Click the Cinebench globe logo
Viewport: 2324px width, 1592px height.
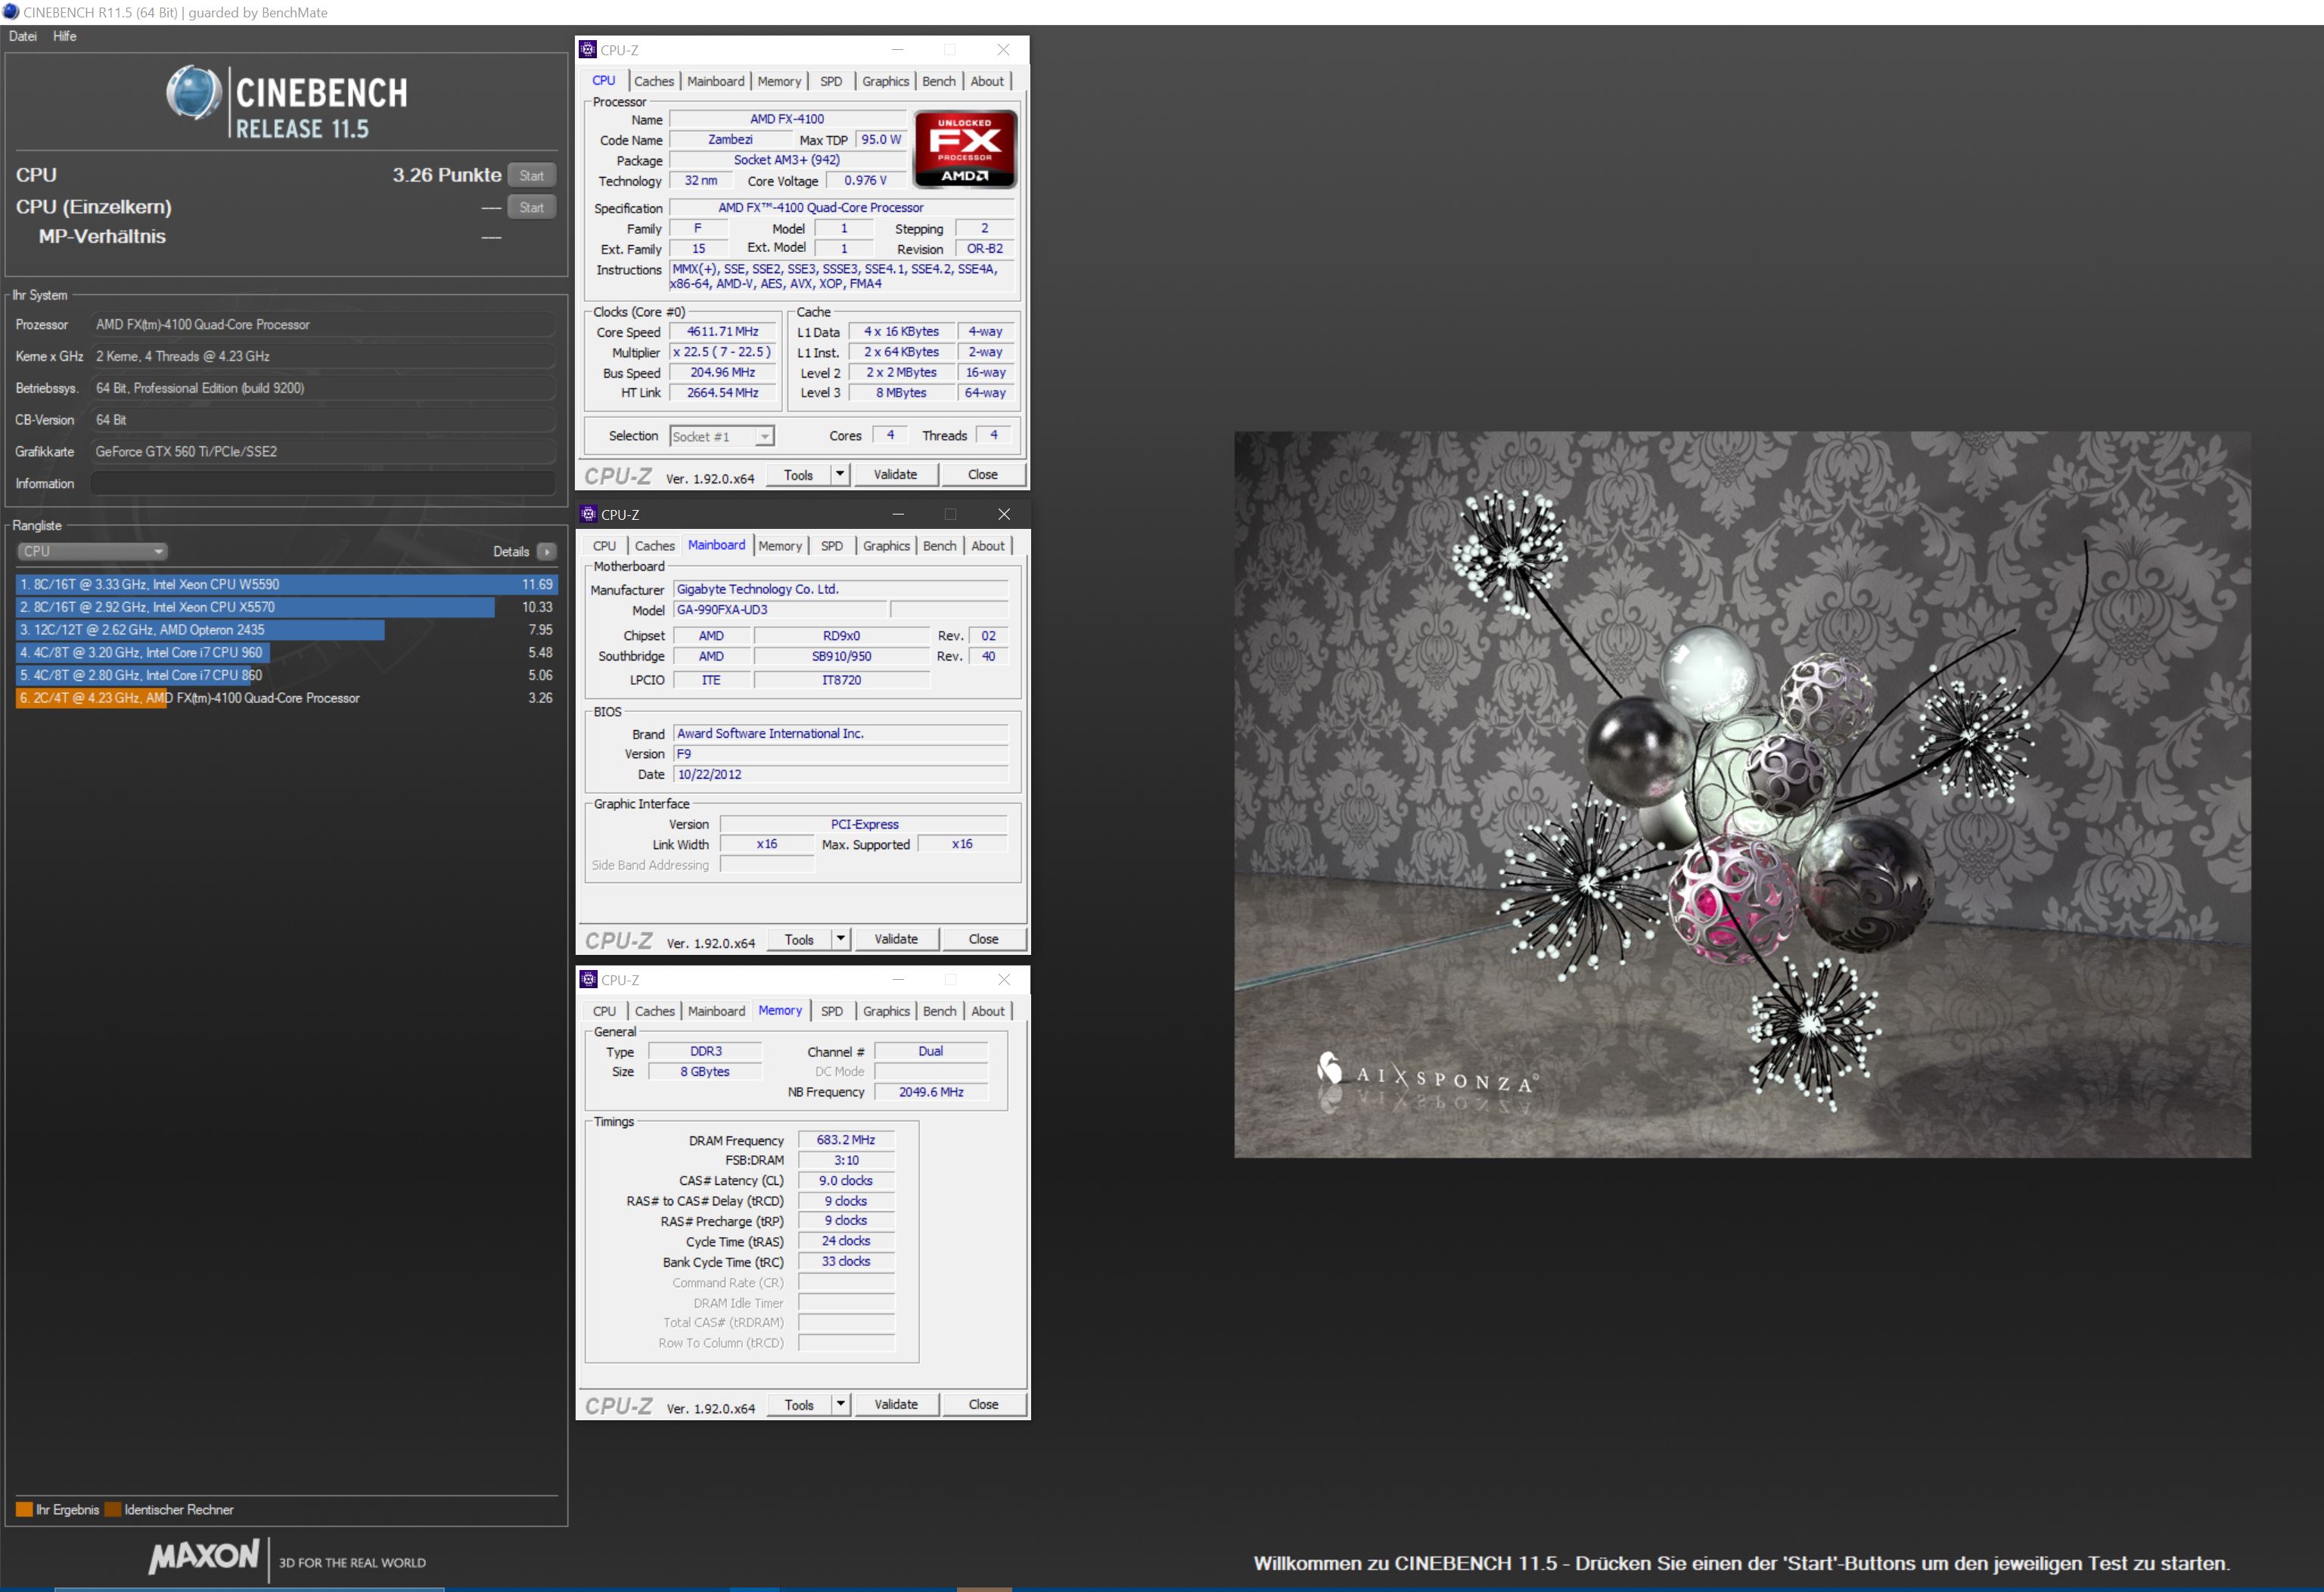click(x=194, y=93)
